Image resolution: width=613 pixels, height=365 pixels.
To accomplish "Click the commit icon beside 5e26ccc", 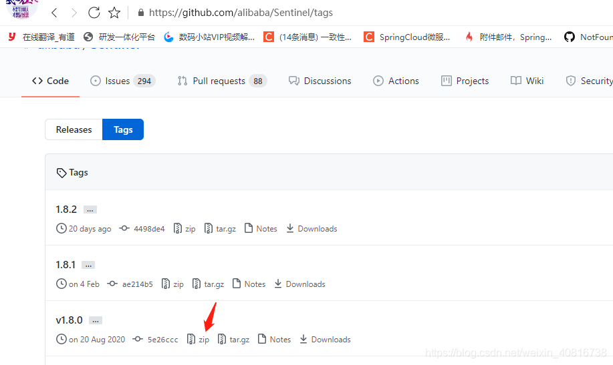I will click(x=138, y=339).
